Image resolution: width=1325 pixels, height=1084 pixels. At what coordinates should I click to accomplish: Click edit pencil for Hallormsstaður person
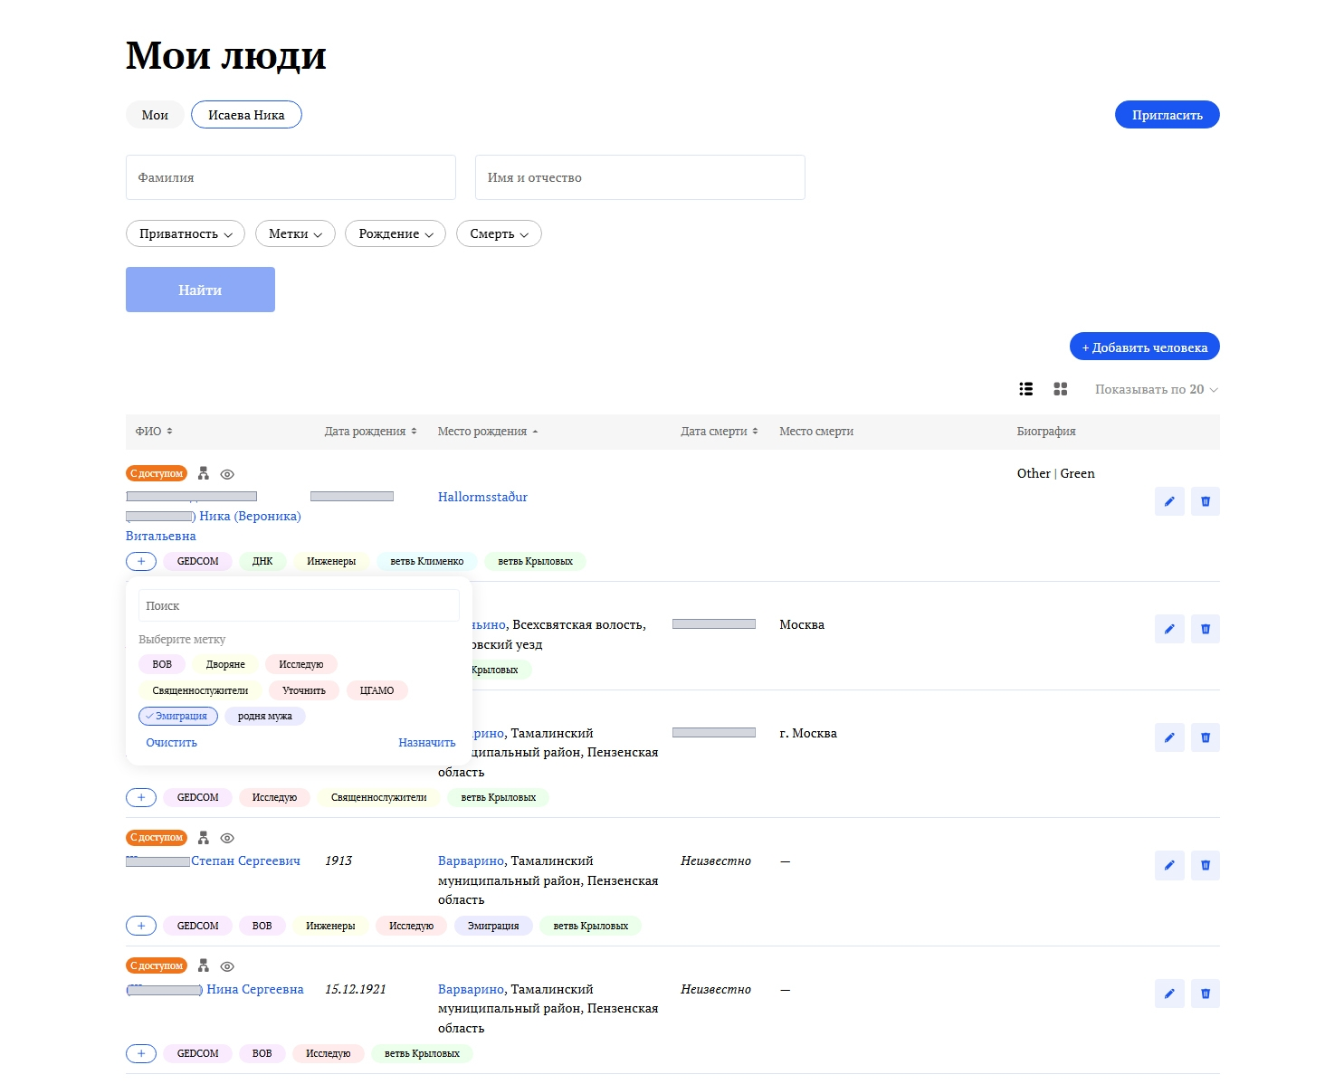(x=1168, y=501)
